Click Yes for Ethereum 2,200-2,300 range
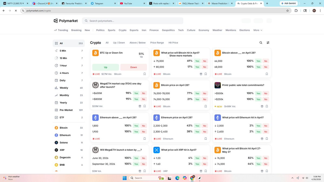 click(x=197, y=126)
